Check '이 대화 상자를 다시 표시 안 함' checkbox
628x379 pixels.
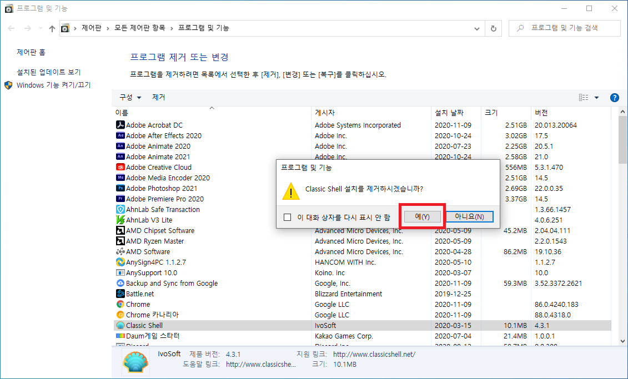(287, 218)
